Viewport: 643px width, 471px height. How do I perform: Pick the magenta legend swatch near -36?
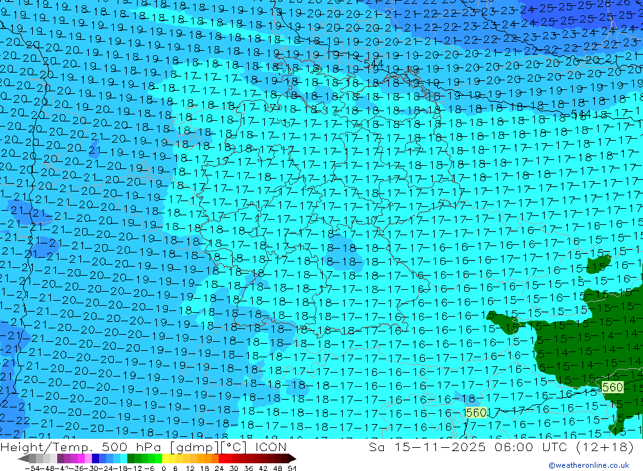(81, 458)
